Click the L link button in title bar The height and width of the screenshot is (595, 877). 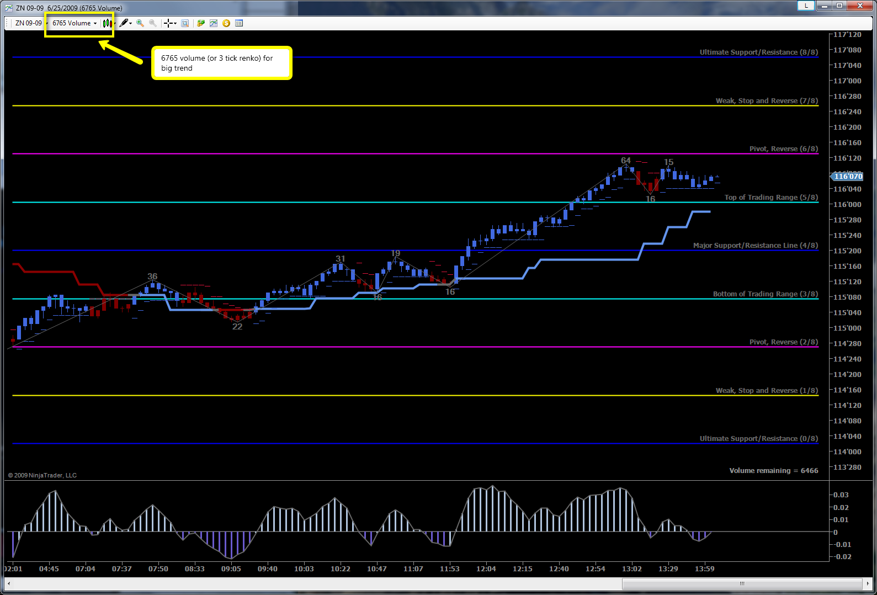coord(806,6)
